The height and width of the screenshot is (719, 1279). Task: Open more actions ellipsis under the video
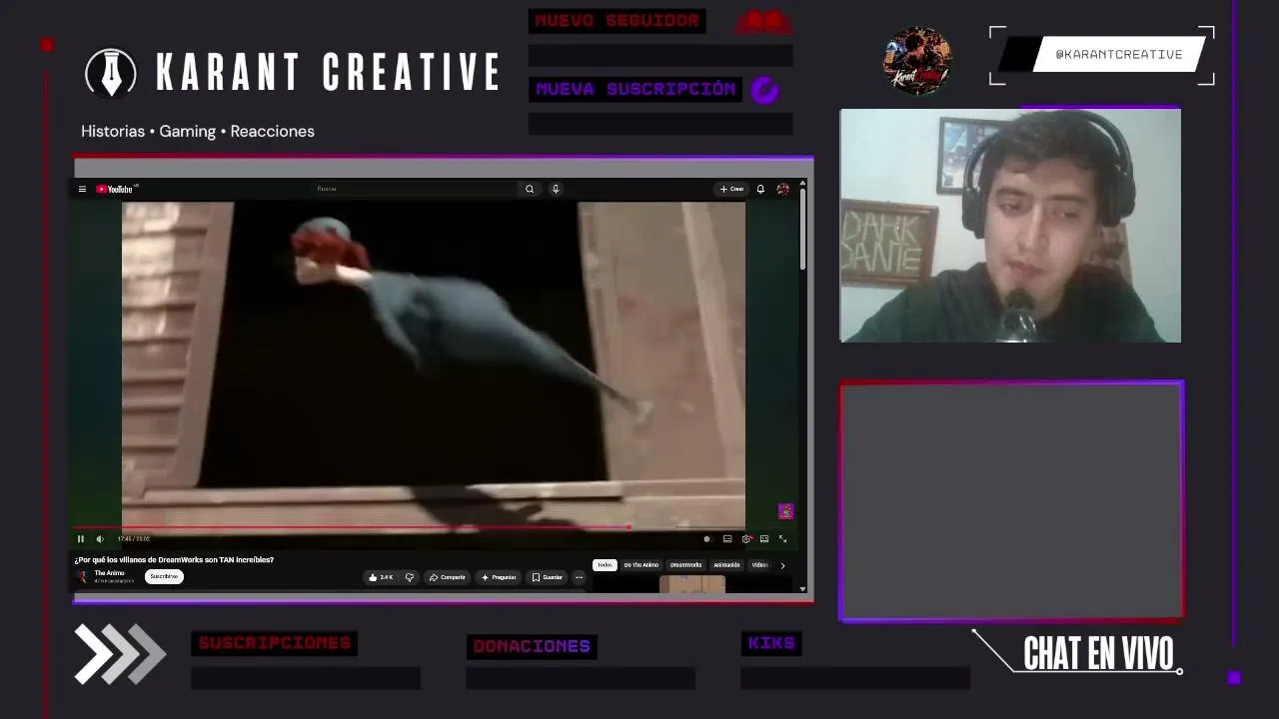pos(579,577)
